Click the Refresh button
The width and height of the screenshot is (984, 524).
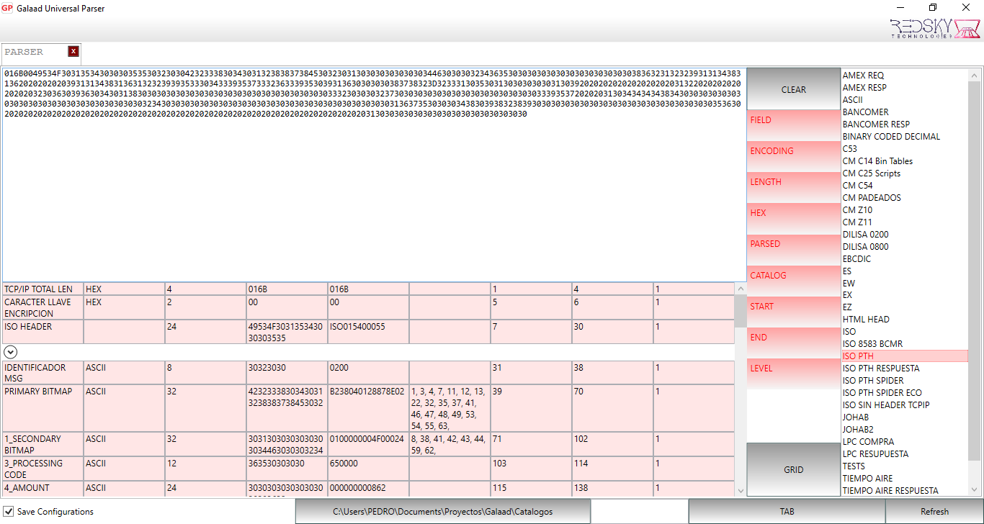934,512
